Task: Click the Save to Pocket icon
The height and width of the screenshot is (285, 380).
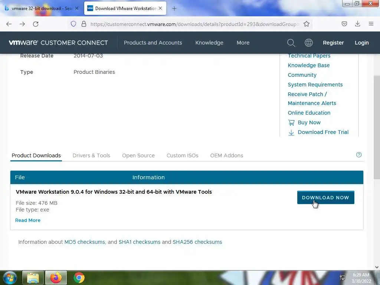Action: [344, 24]
